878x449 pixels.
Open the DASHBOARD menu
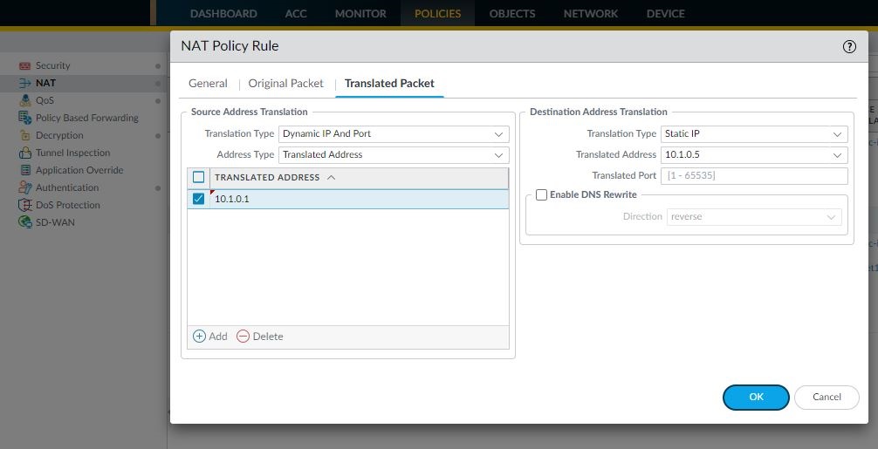click(223, 13)
